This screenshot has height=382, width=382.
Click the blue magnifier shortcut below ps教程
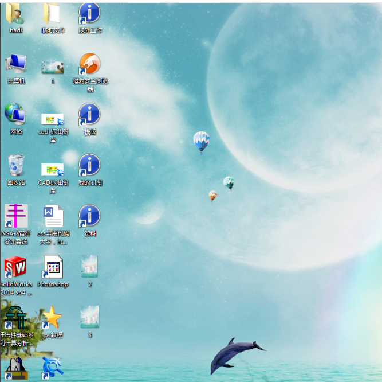pyautogui.click(x=53, y=367)
